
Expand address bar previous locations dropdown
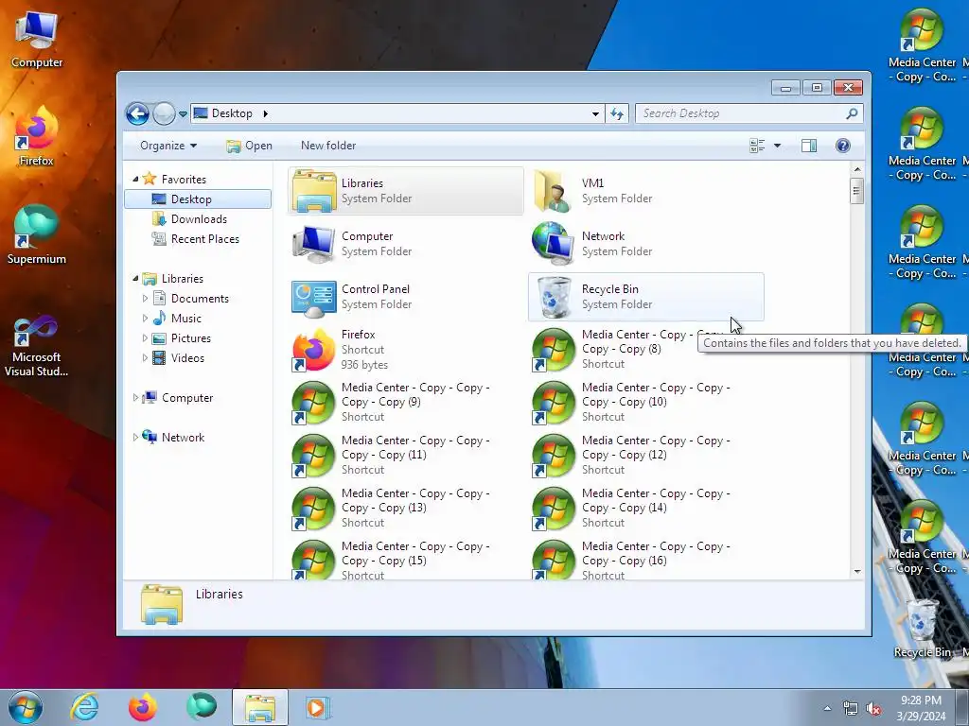click(x=595, y=113)
